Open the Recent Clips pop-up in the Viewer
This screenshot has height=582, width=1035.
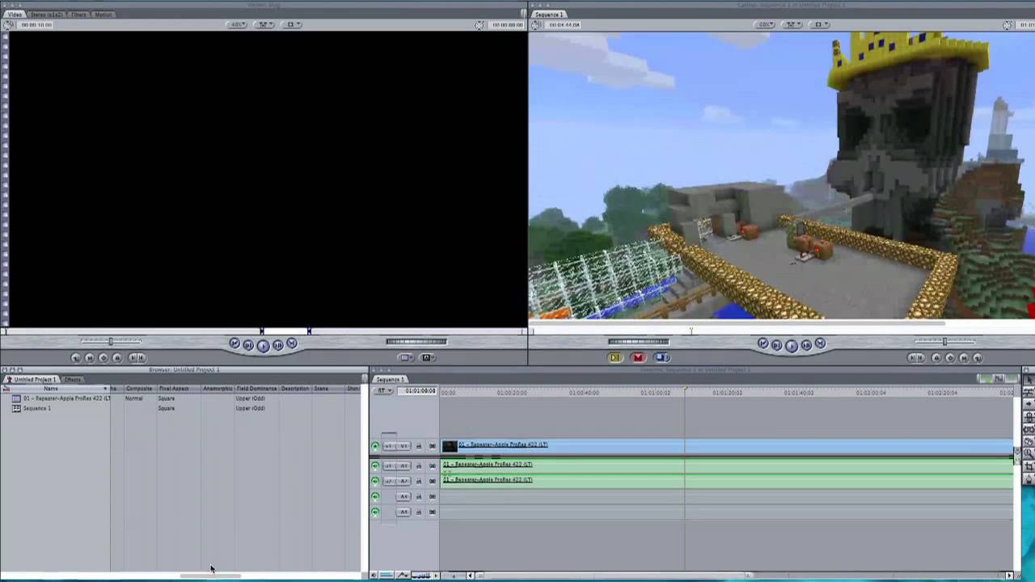click(x=406, y=358)
